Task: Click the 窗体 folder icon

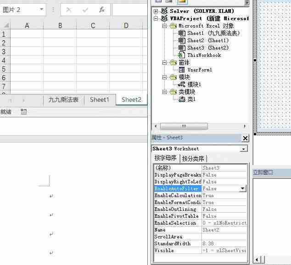Action: [173, 63]
